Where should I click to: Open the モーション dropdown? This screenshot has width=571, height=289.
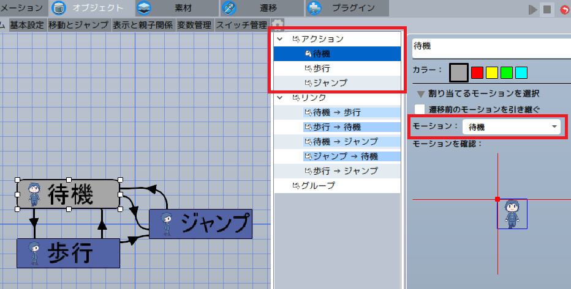(512, 127)
